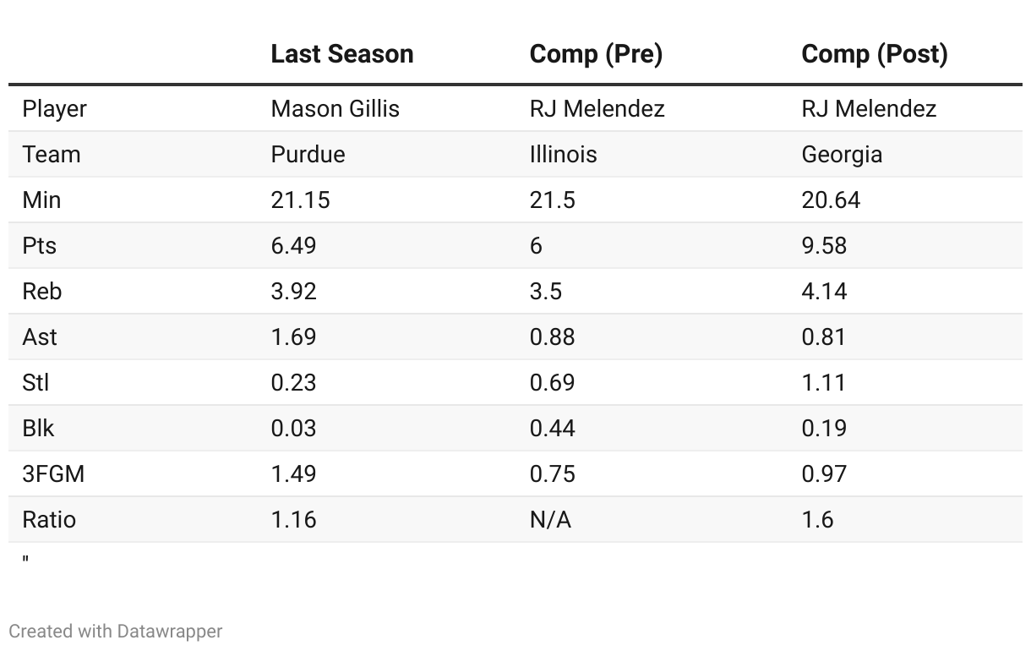Click the Illinois team cell
The height and width of the screenshot is (651, 1031).
point(563,155)
